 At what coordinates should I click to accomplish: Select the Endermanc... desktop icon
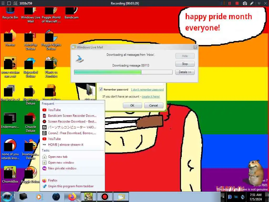tap(10, 120)
